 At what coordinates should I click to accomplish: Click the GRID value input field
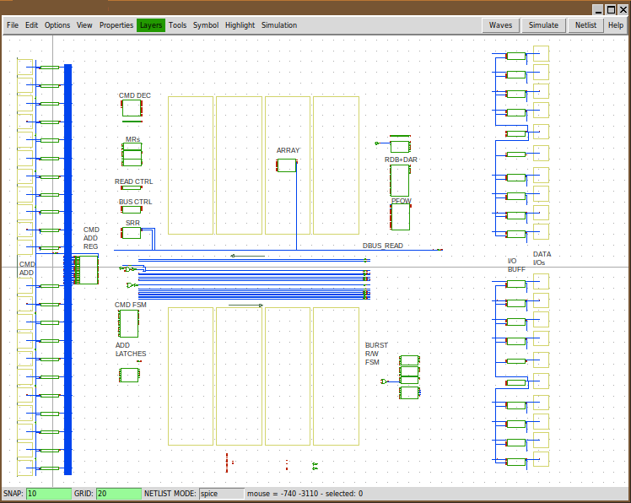point(118,494)
